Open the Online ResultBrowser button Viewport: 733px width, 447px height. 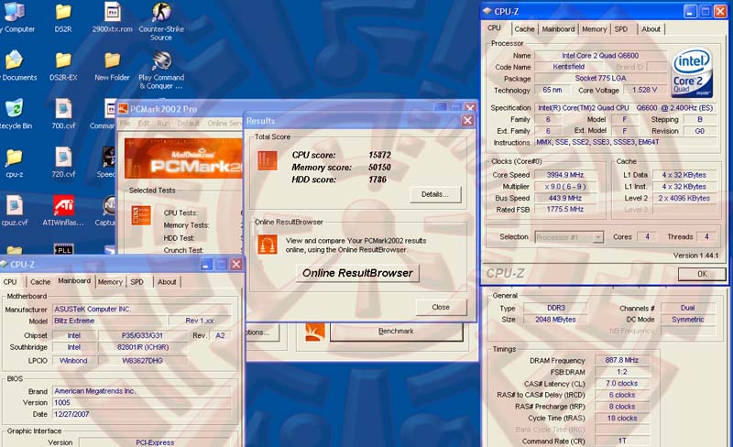[357, 273]
